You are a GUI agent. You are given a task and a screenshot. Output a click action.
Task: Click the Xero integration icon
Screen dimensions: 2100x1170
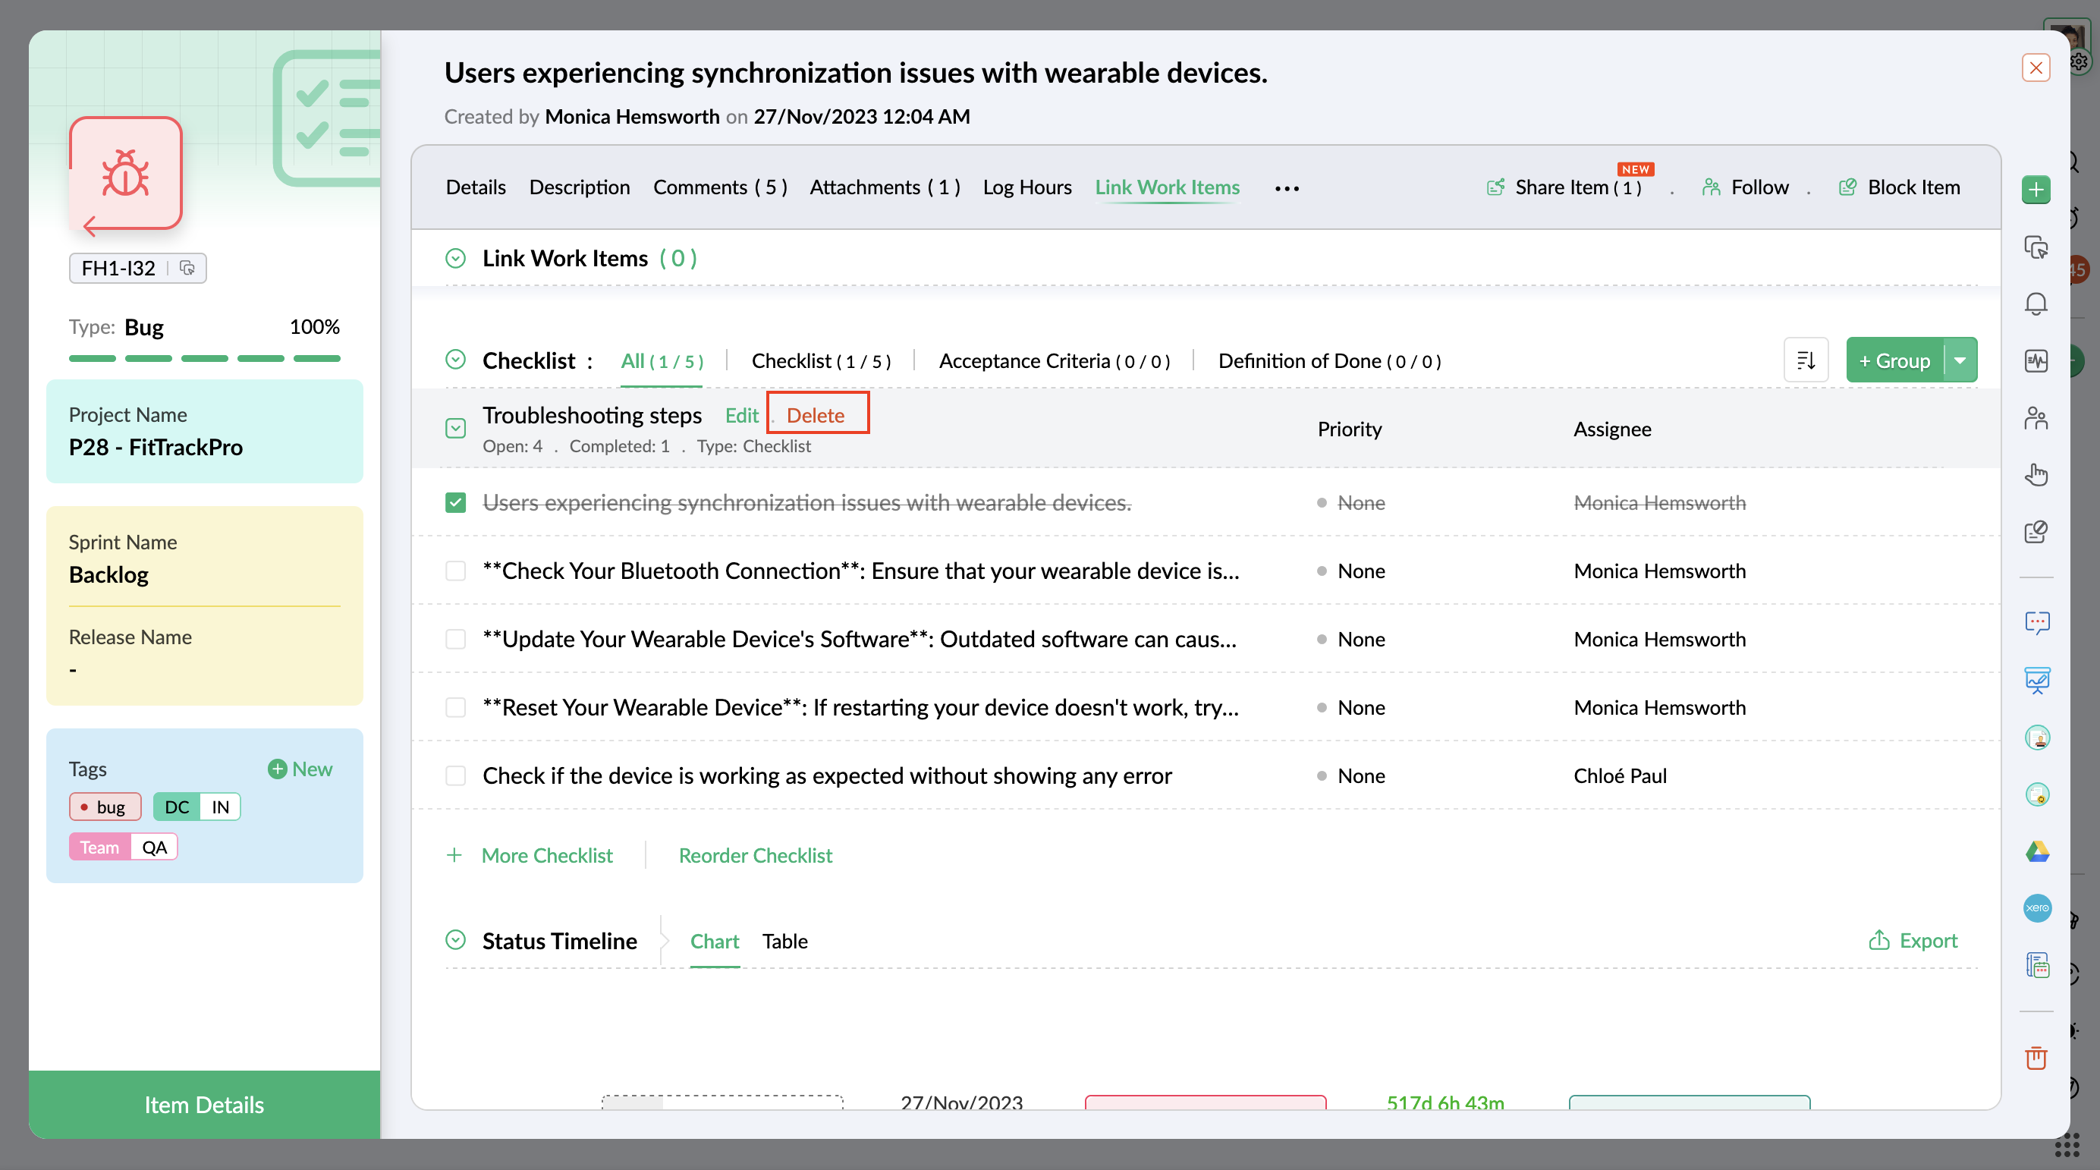coord(2037,907)
